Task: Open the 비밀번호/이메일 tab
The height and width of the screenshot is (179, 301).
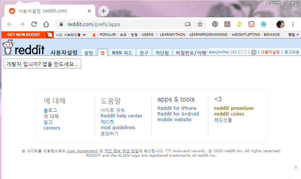Action: coord(191,53)
